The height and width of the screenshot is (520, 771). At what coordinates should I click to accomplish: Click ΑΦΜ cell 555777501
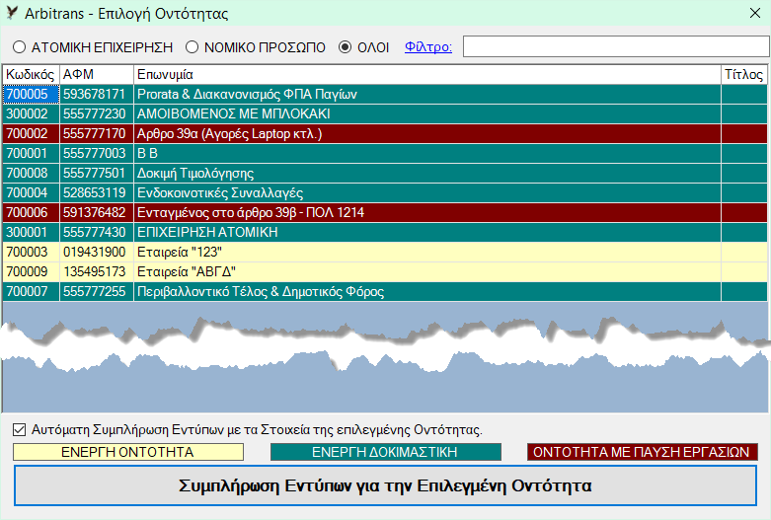[x=97, y=173]
